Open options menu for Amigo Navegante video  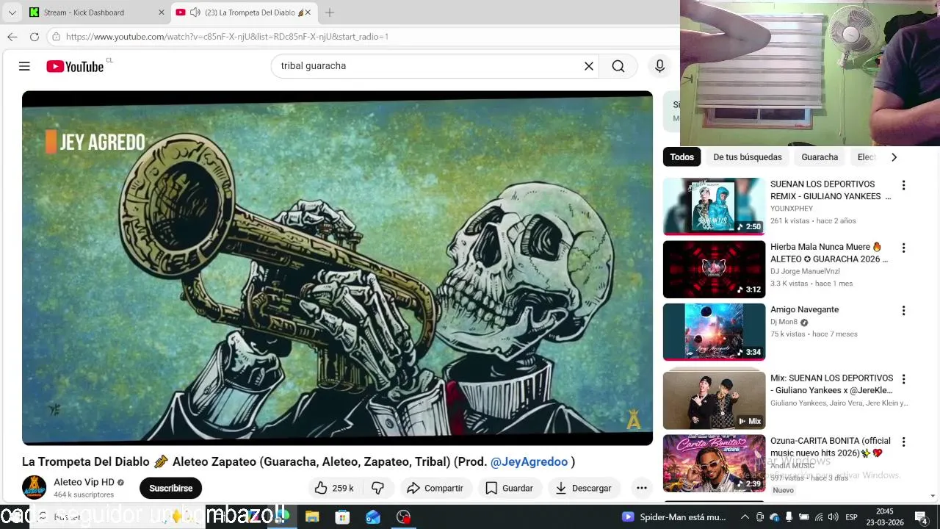[903, 311]
